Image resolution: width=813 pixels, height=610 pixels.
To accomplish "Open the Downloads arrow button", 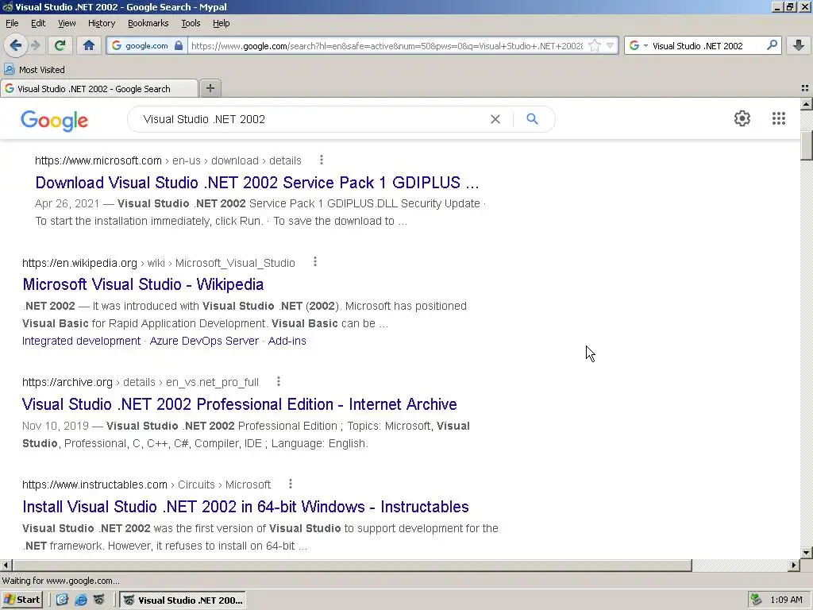I will pos(799,45).
